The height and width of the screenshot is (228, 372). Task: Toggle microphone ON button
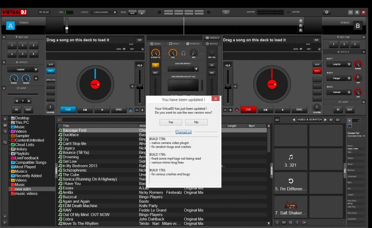[212, 65]
